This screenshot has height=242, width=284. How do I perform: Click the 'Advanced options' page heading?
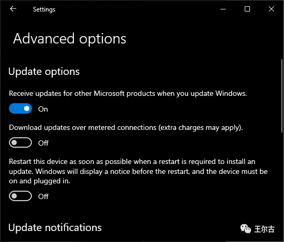pos(70,39)
